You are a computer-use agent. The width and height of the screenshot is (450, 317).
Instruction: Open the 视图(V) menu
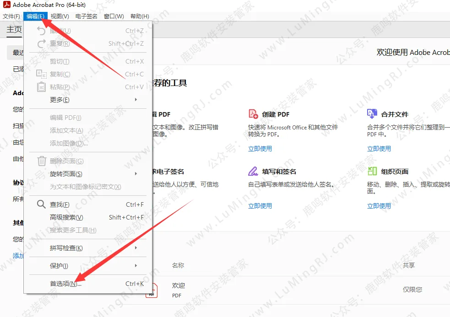click(60, 16)
